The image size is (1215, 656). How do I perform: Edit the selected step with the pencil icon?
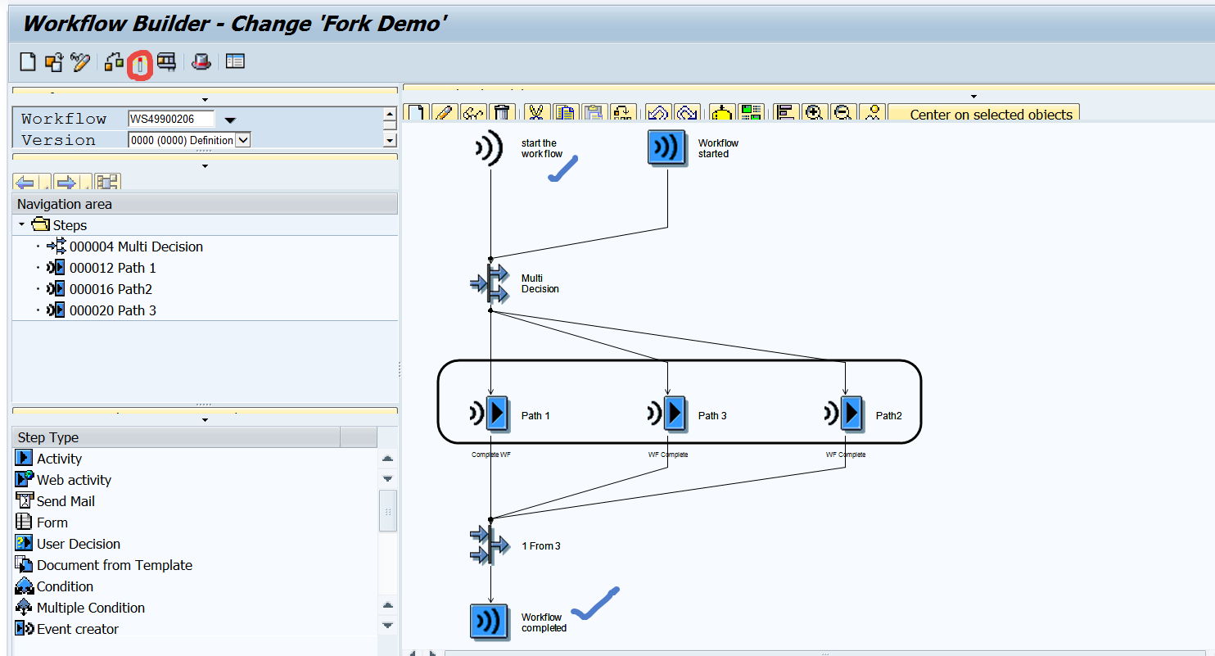click(442, 112)
